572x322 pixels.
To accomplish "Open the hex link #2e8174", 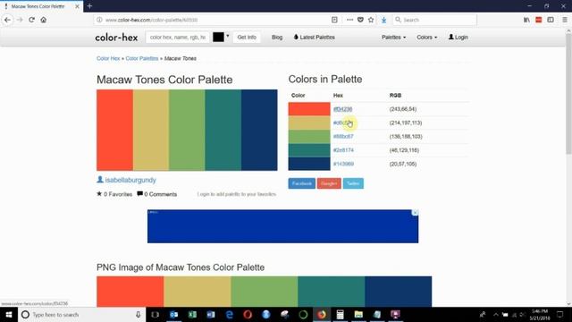I will pyautogui.click(x=343, y=150).
